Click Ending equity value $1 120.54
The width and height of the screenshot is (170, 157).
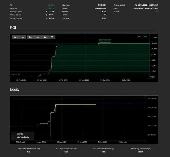pos(50,15)
